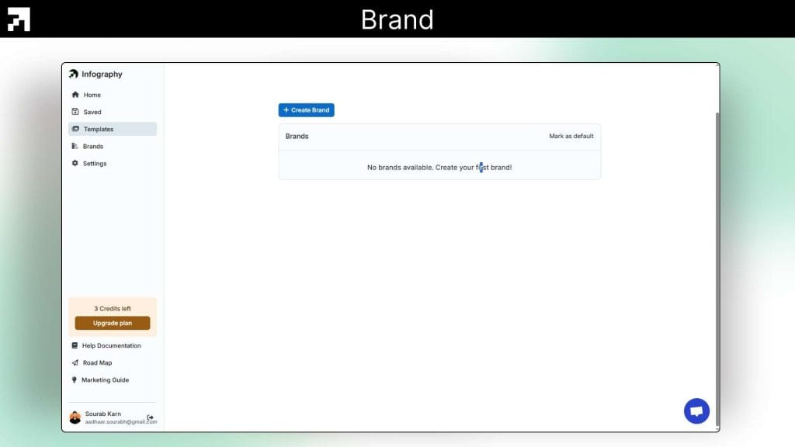This screenshot has width=795, height=447.
Task: Select the Brands icon in the sidebar
Action: click(x=75, y=146)
